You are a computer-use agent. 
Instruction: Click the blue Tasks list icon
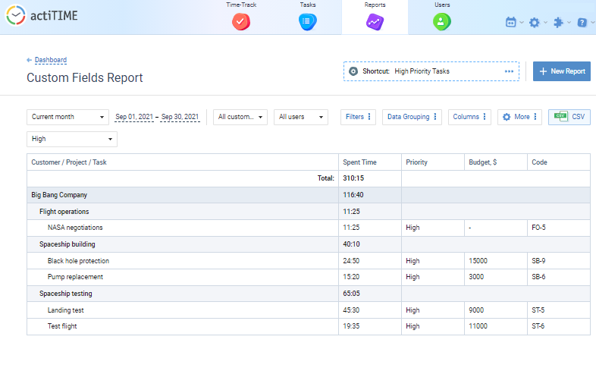coord(308,22)
